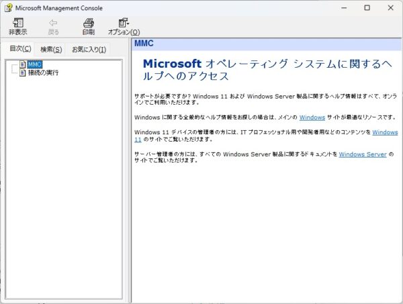Image resolution: width=403 pixels, height=304 pixels.
Task: Click the 印刷 (Print) printer icon
Action: pos(89,23)
